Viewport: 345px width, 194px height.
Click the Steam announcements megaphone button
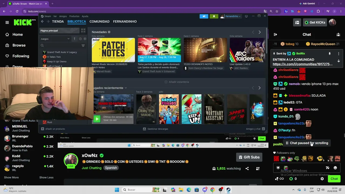204,16
